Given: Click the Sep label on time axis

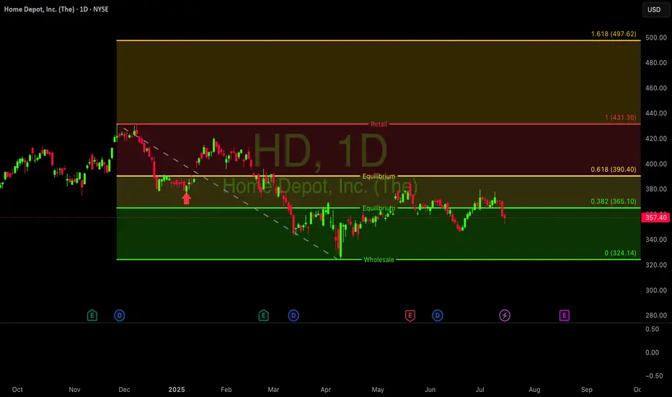Looking at the screenshot, I should (x=587, y=390).
